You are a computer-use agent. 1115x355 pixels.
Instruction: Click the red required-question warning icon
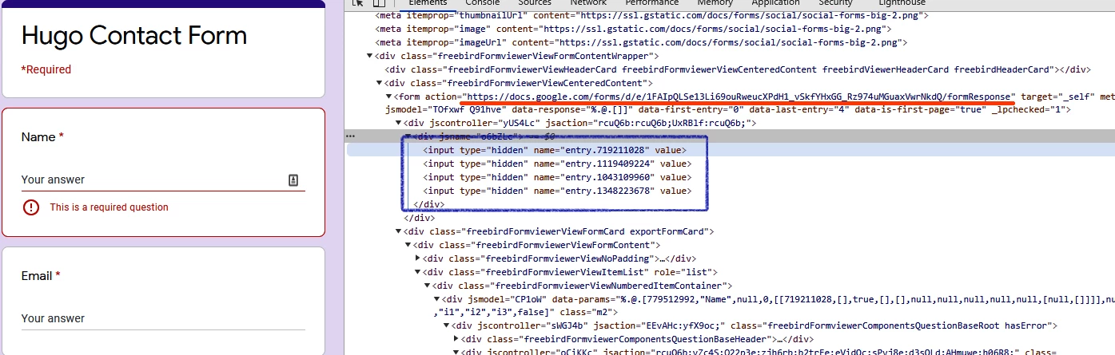coord(30,207)
